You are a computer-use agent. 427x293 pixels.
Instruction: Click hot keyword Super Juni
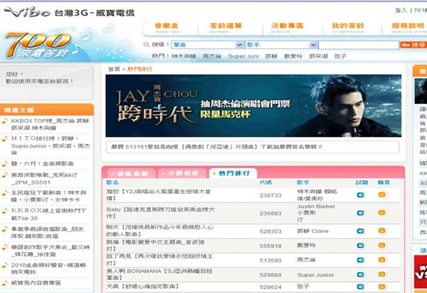coord(243,56)
